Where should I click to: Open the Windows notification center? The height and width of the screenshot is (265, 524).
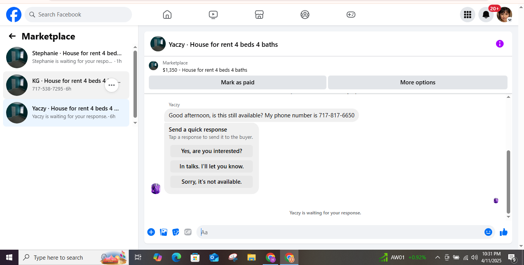click(512, 258)
